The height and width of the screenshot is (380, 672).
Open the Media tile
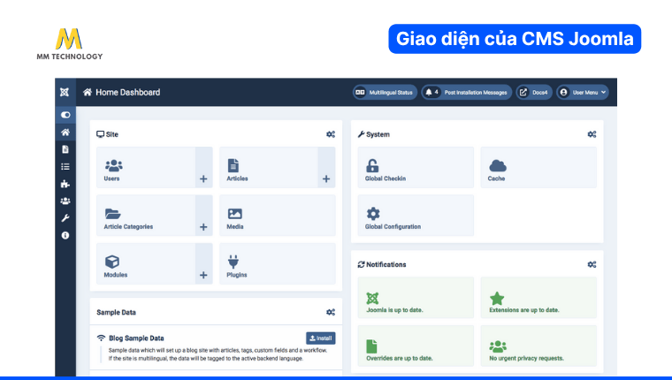(278, 216)
